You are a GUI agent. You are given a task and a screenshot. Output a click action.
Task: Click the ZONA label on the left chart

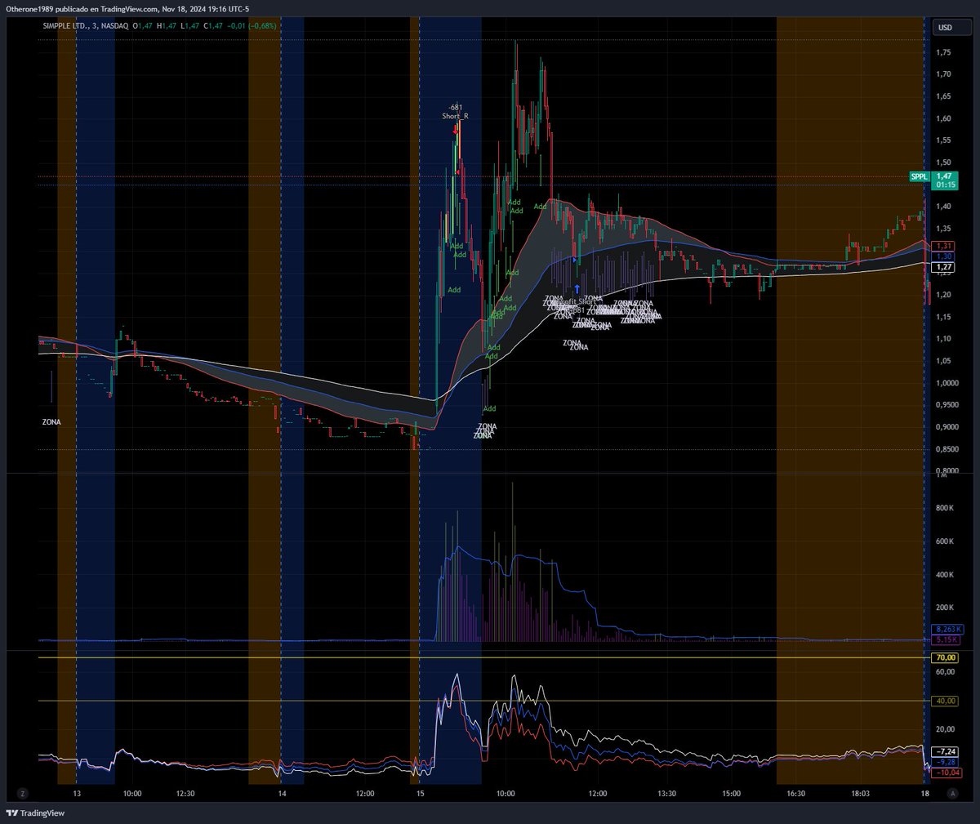pyautogui.click(x=51, y=421)
